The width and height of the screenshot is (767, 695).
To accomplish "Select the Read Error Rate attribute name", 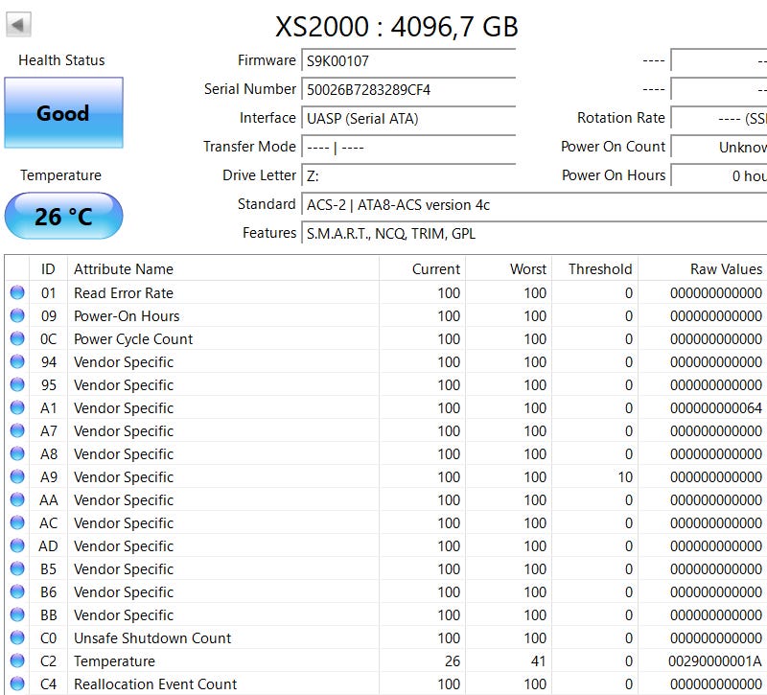I will [124, 293].
